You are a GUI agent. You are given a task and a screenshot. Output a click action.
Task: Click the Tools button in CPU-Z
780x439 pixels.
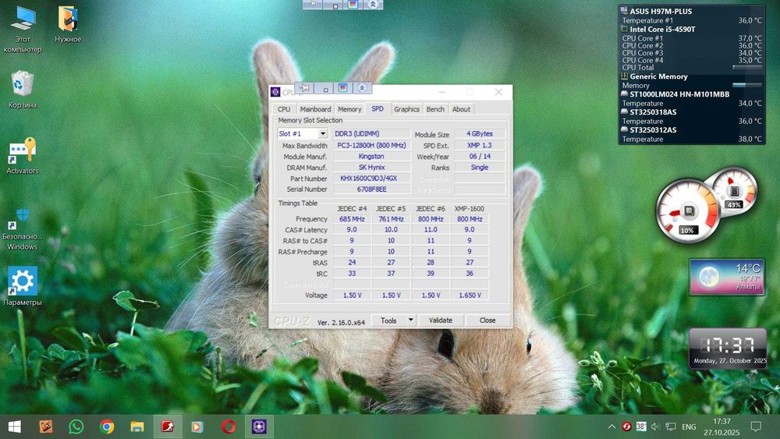click(388, 320)
